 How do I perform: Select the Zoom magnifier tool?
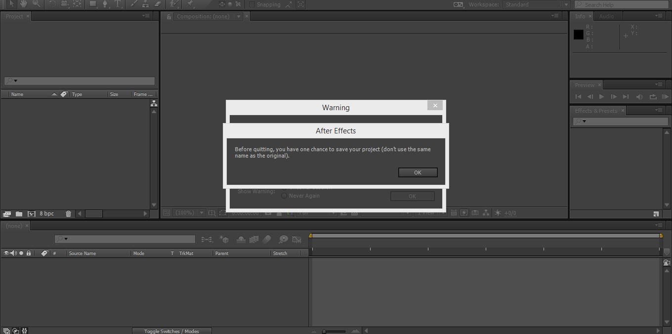(37, 4)
